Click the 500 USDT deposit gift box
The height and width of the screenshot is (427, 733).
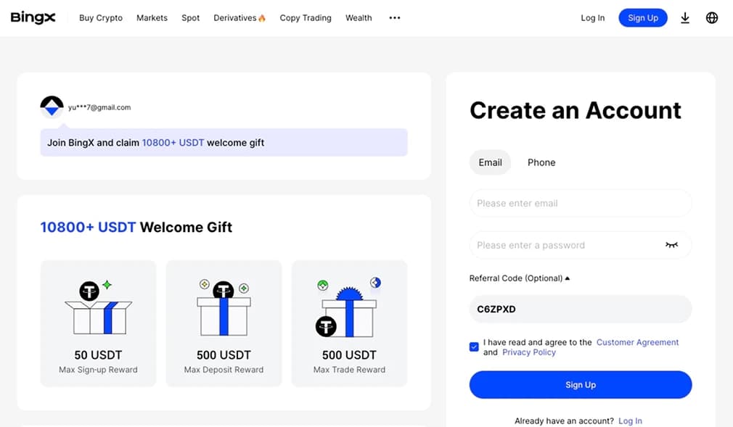point(224,307)
